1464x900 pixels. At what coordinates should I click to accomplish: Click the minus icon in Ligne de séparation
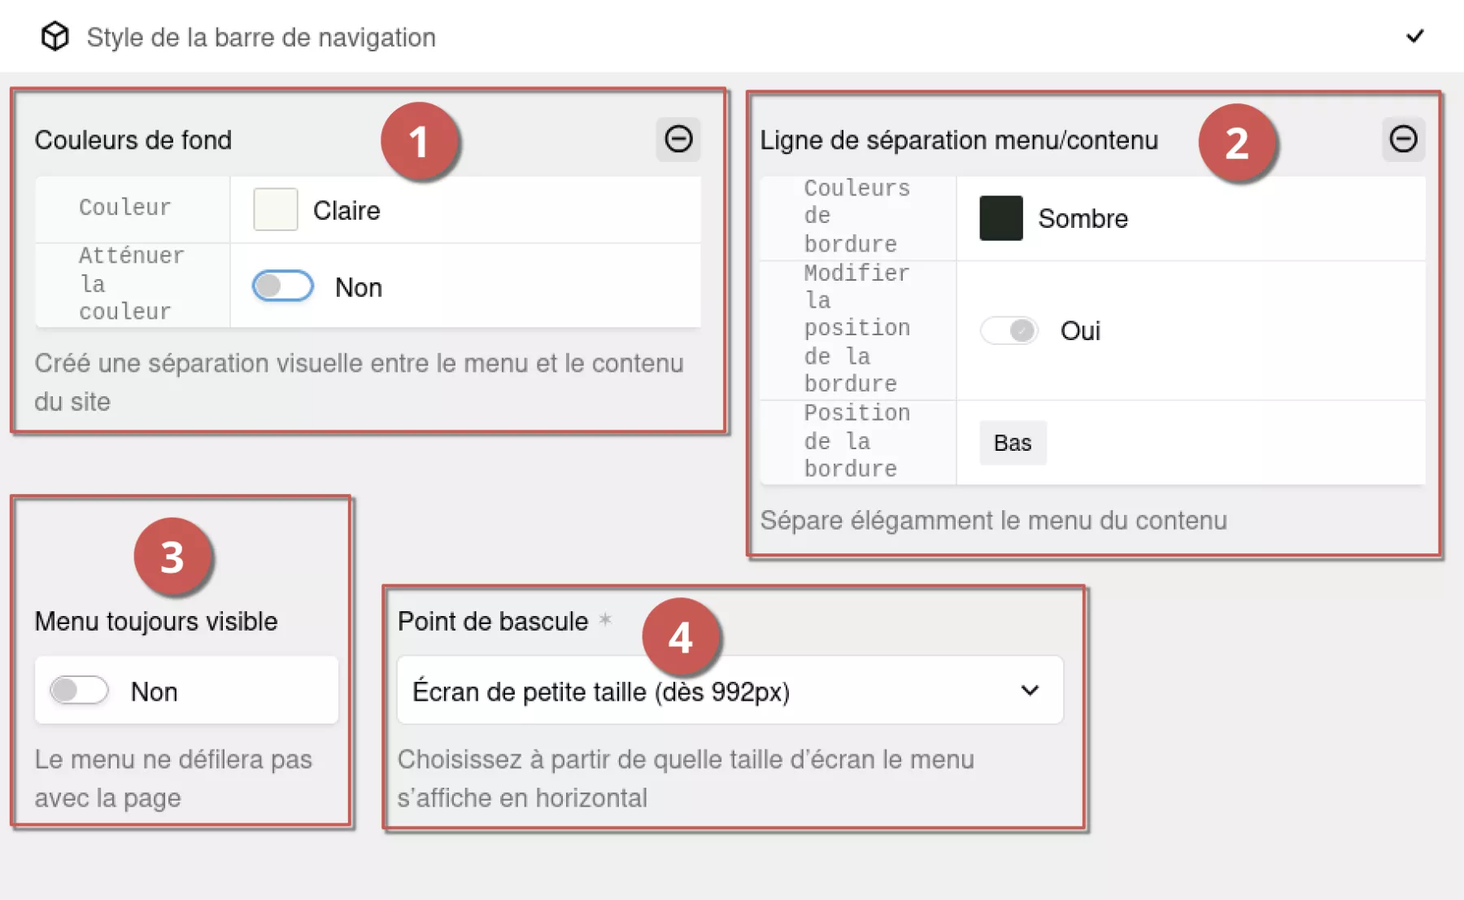coord(1403,139)
